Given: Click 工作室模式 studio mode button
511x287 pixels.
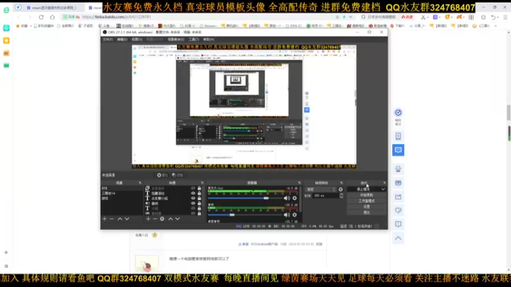Looking at the screenshot, I should (367, 201).
